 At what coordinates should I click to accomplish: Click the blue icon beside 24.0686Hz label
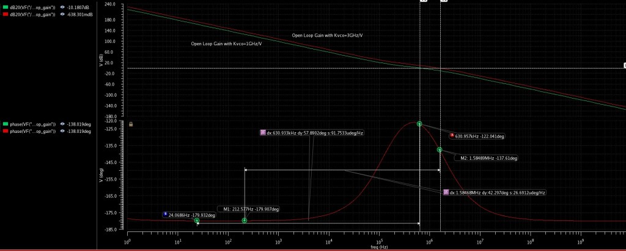point(165,215)
